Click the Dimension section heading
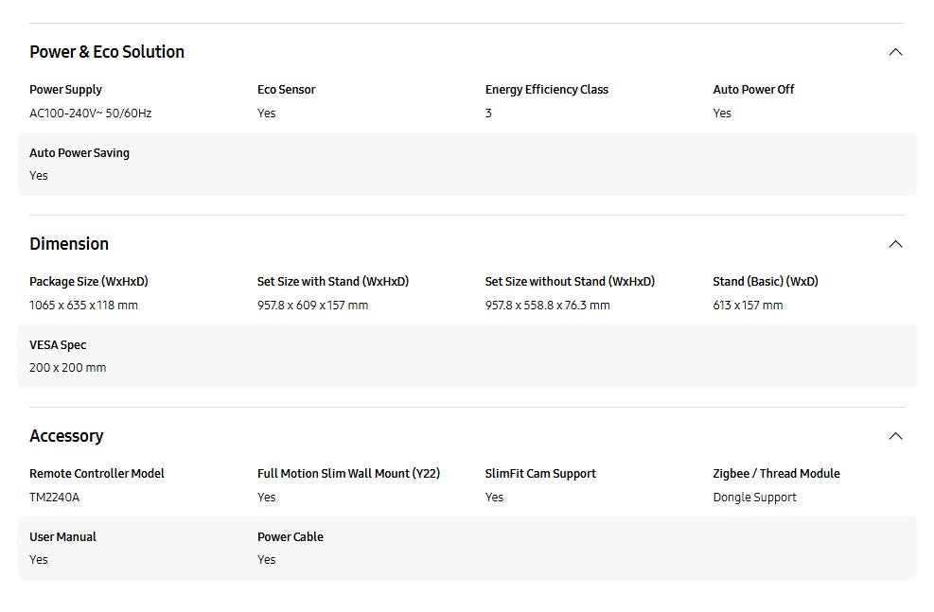This screenshot has height=612, width=934. coord(69,244)
